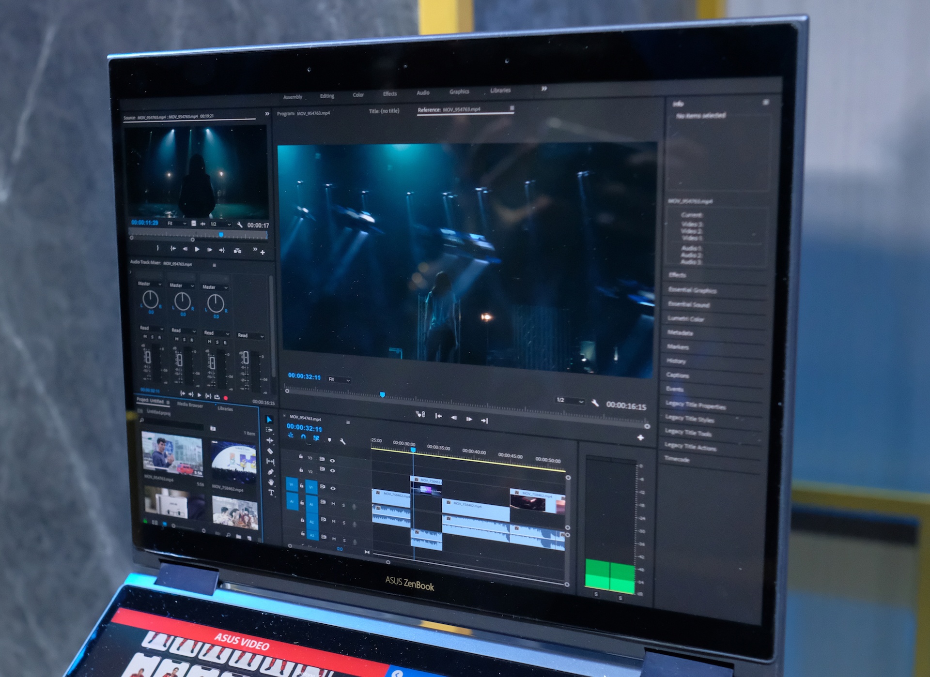Click the red record button in mixer
The width and height of the screenshot is (930, 677).
(226, 398)
